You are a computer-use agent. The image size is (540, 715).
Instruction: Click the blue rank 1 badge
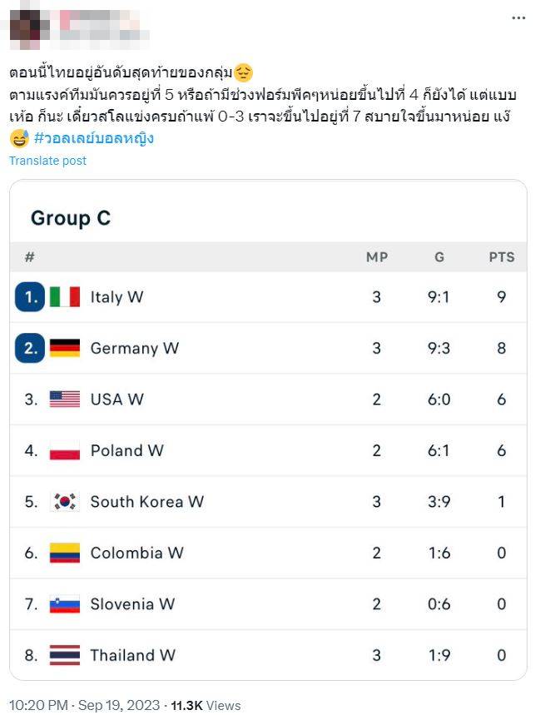(30, 297)
